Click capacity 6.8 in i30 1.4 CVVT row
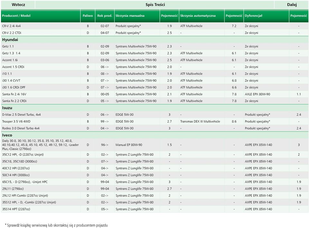 [234, 81]
